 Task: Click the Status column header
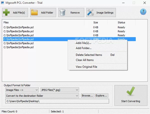[x=121, y=22]
